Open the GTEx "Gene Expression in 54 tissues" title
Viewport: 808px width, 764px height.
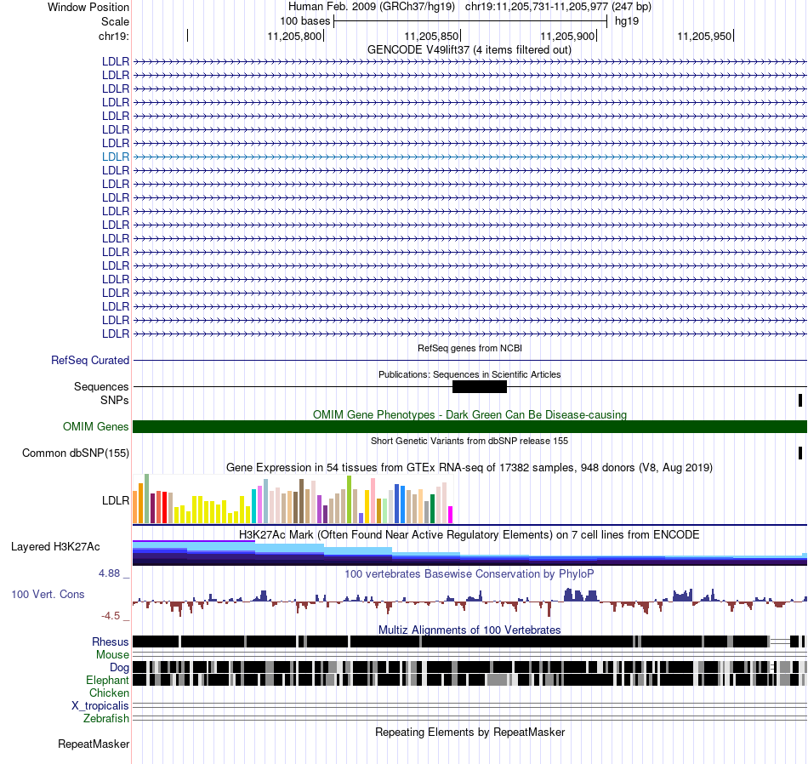tap(469, 468)
